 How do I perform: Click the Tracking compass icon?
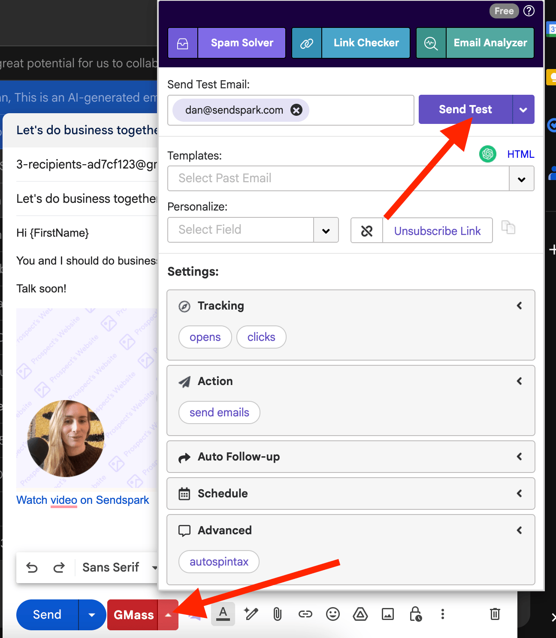[184, 307]
